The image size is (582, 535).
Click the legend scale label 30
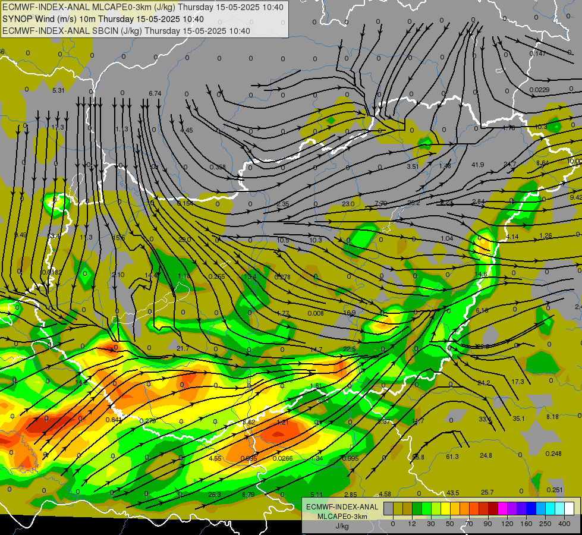click(x=431, y=524)
